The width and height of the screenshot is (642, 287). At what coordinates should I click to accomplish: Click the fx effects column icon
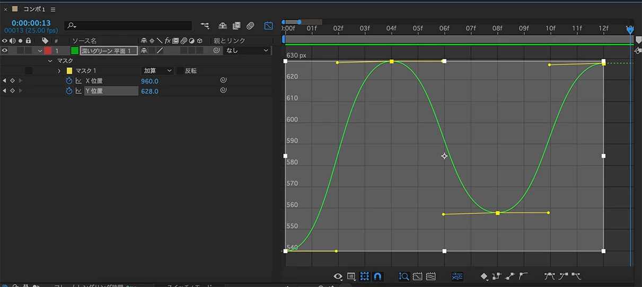pyautogui.click(x=168, y=41)
